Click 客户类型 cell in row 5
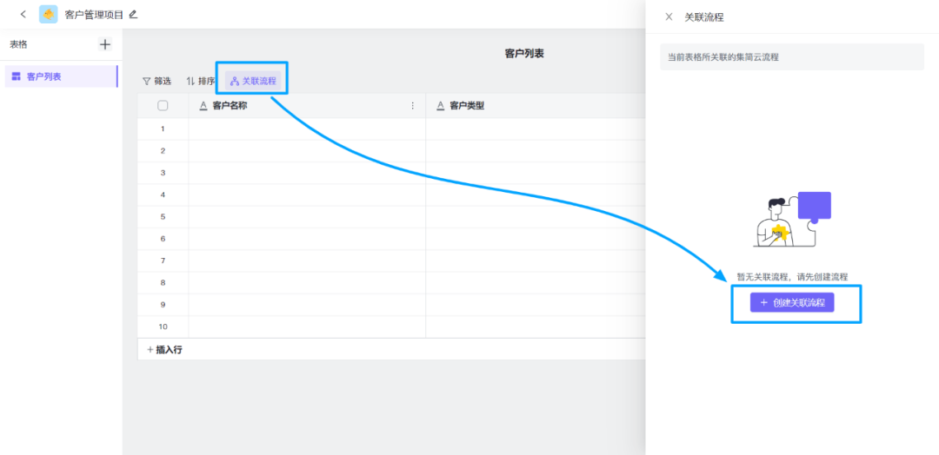This screenshot has height=455, width=939. (x=536, y=217)
